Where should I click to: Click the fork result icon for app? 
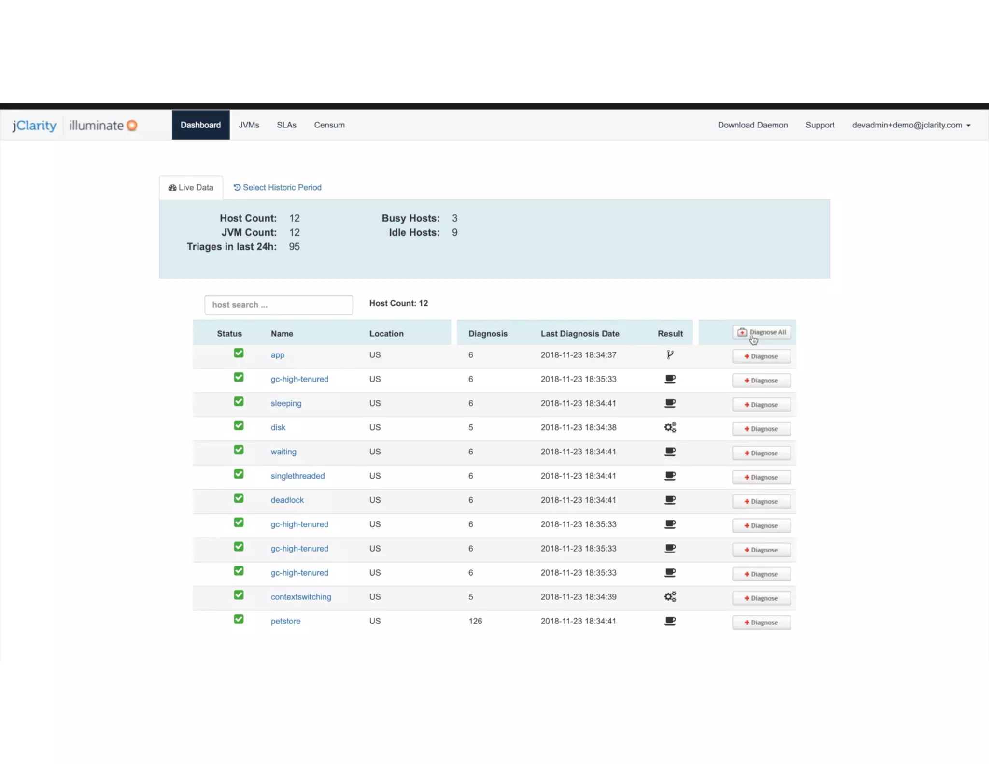tap(670, 355)
